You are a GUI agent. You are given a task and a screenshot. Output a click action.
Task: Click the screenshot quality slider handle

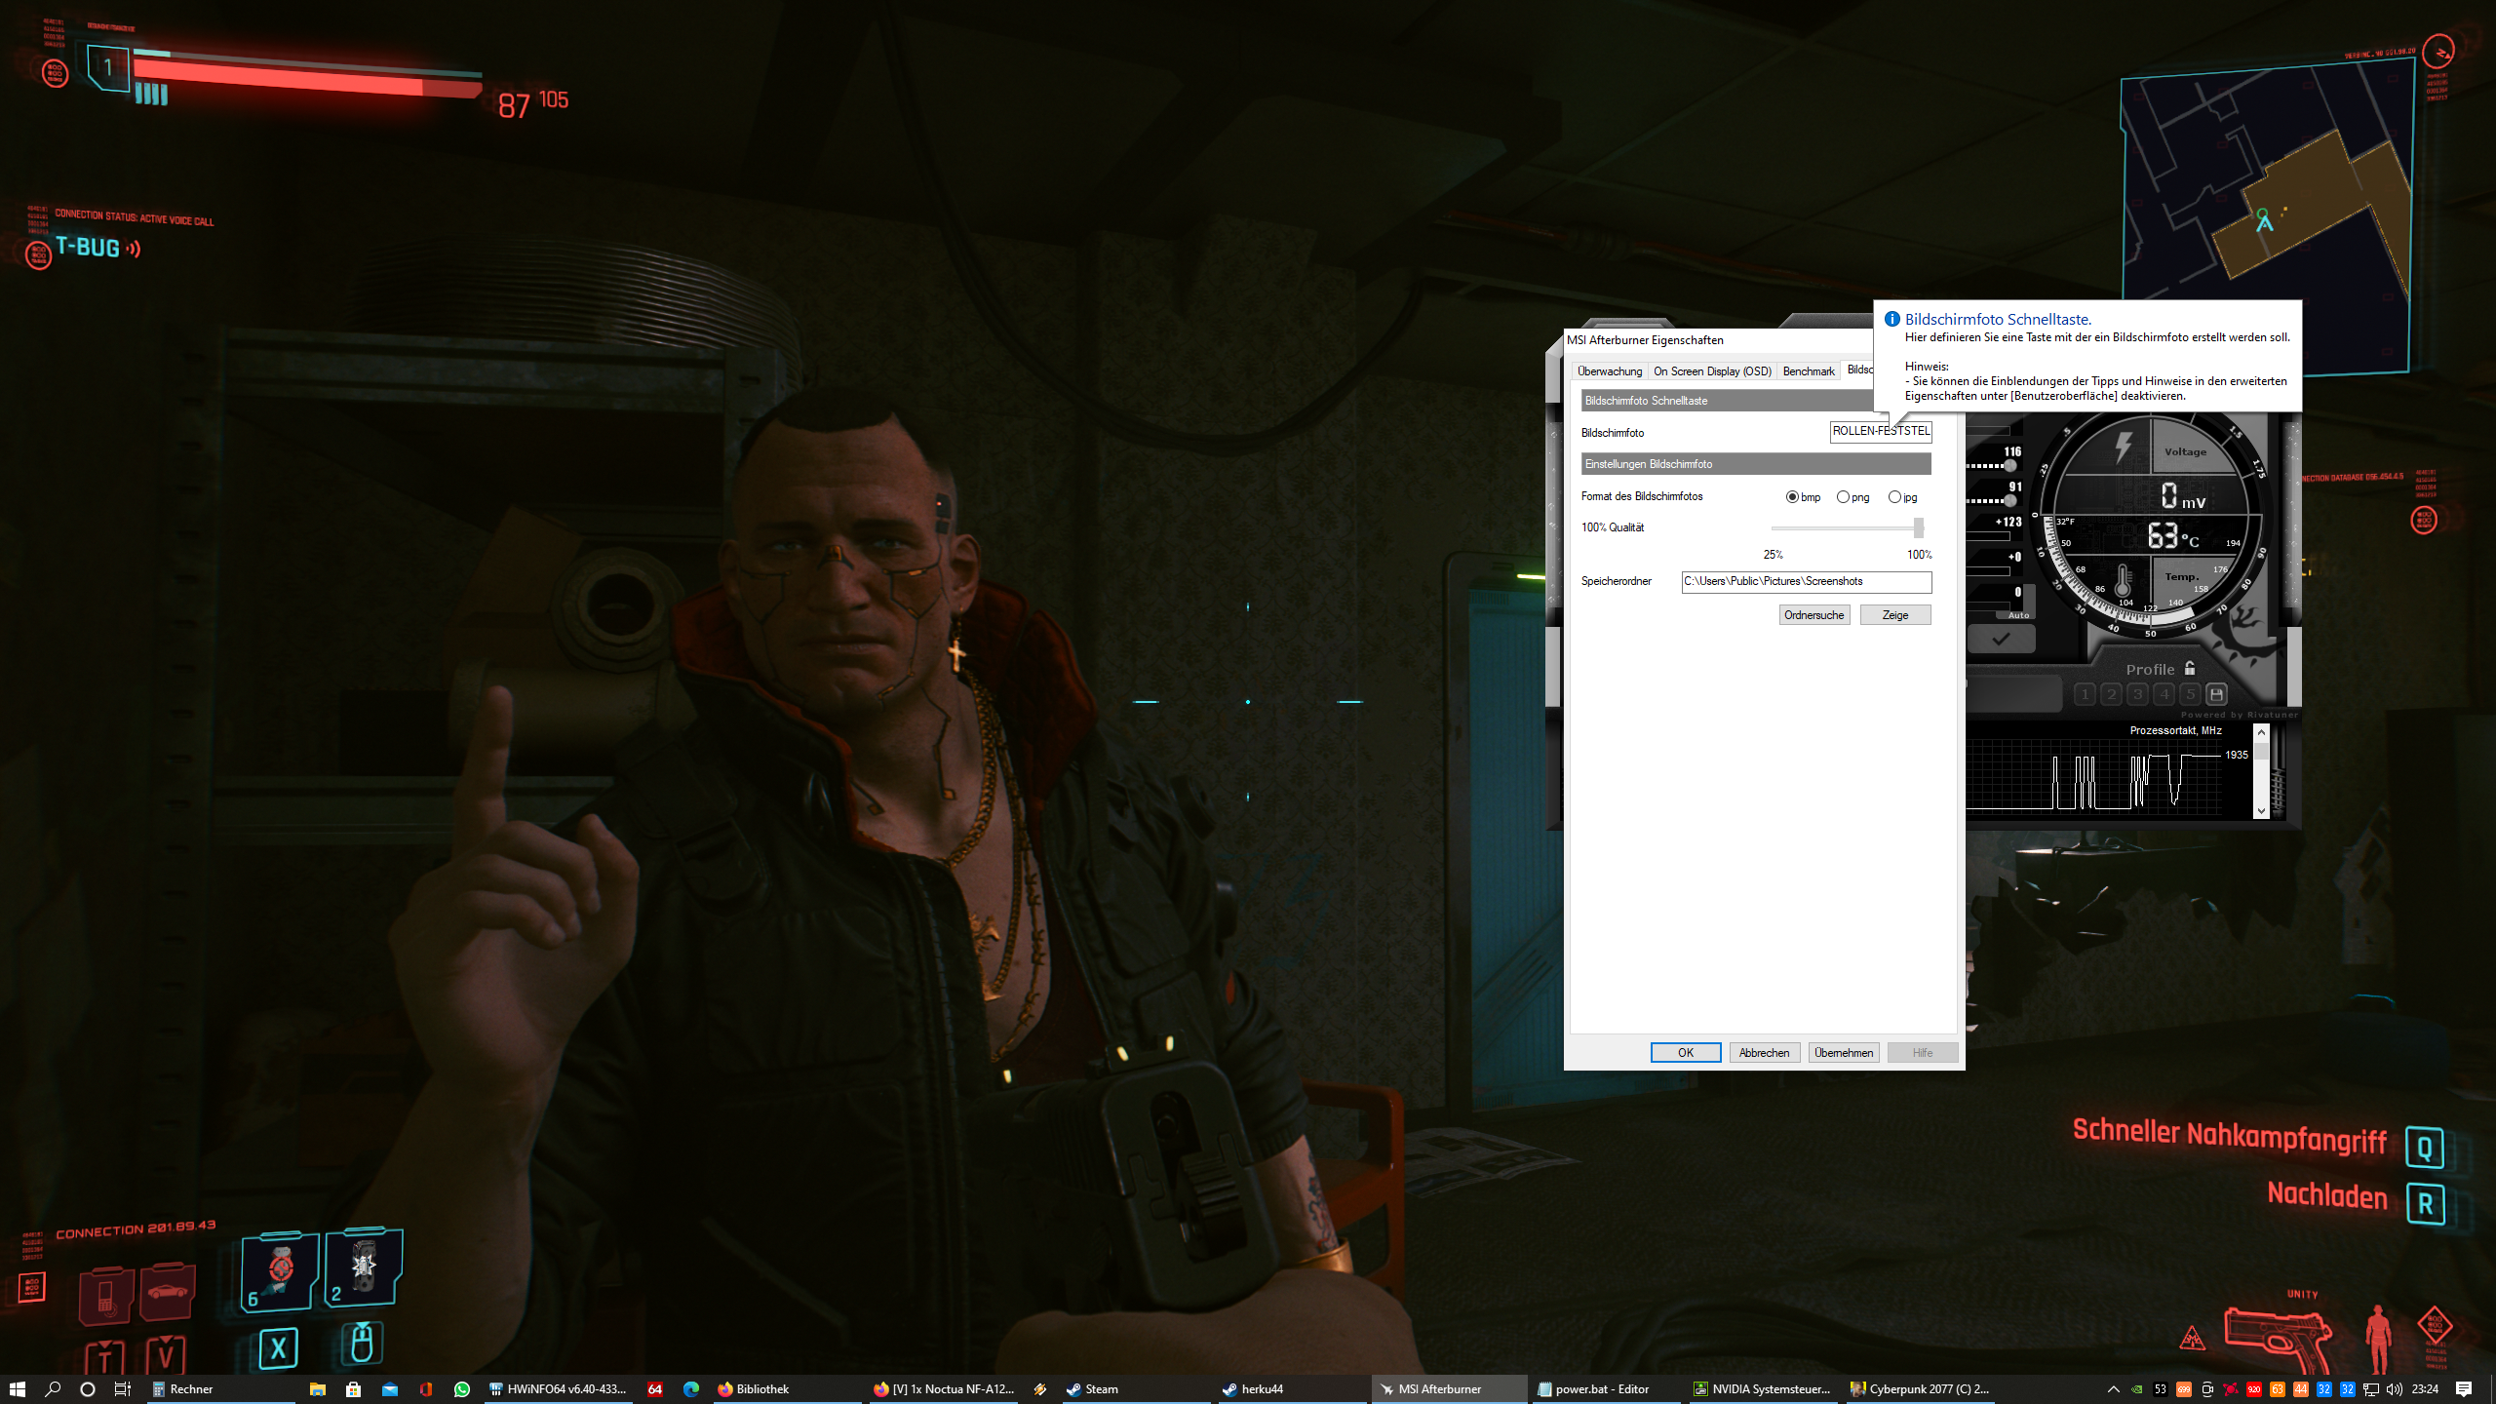click(1918, 527)
